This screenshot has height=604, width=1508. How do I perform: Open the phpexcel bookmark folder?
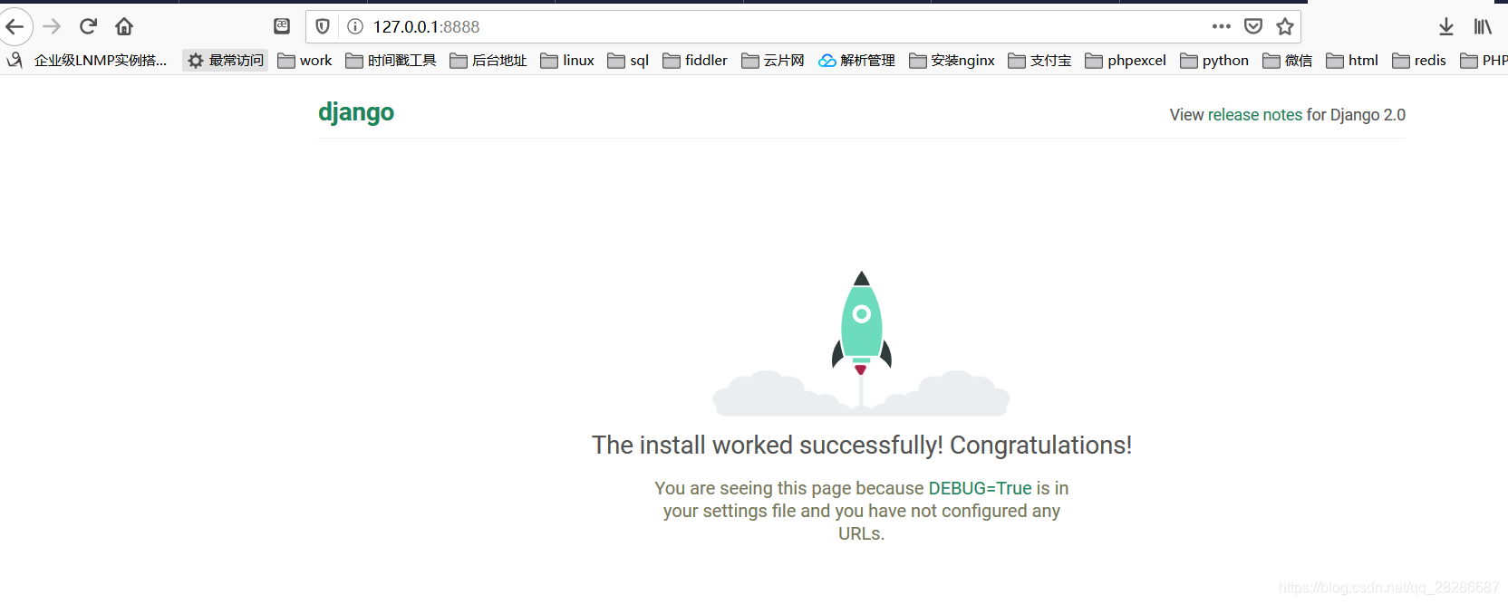pyautogui.click(x=1126, y=61)
